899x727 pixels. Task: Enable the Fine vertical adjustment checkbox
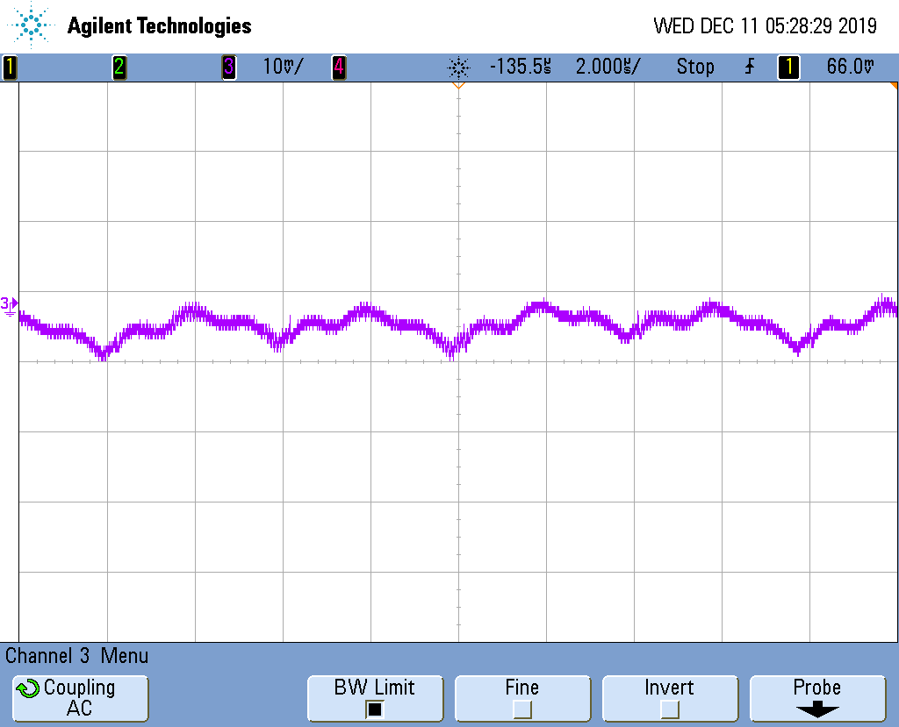coord(521,709)
